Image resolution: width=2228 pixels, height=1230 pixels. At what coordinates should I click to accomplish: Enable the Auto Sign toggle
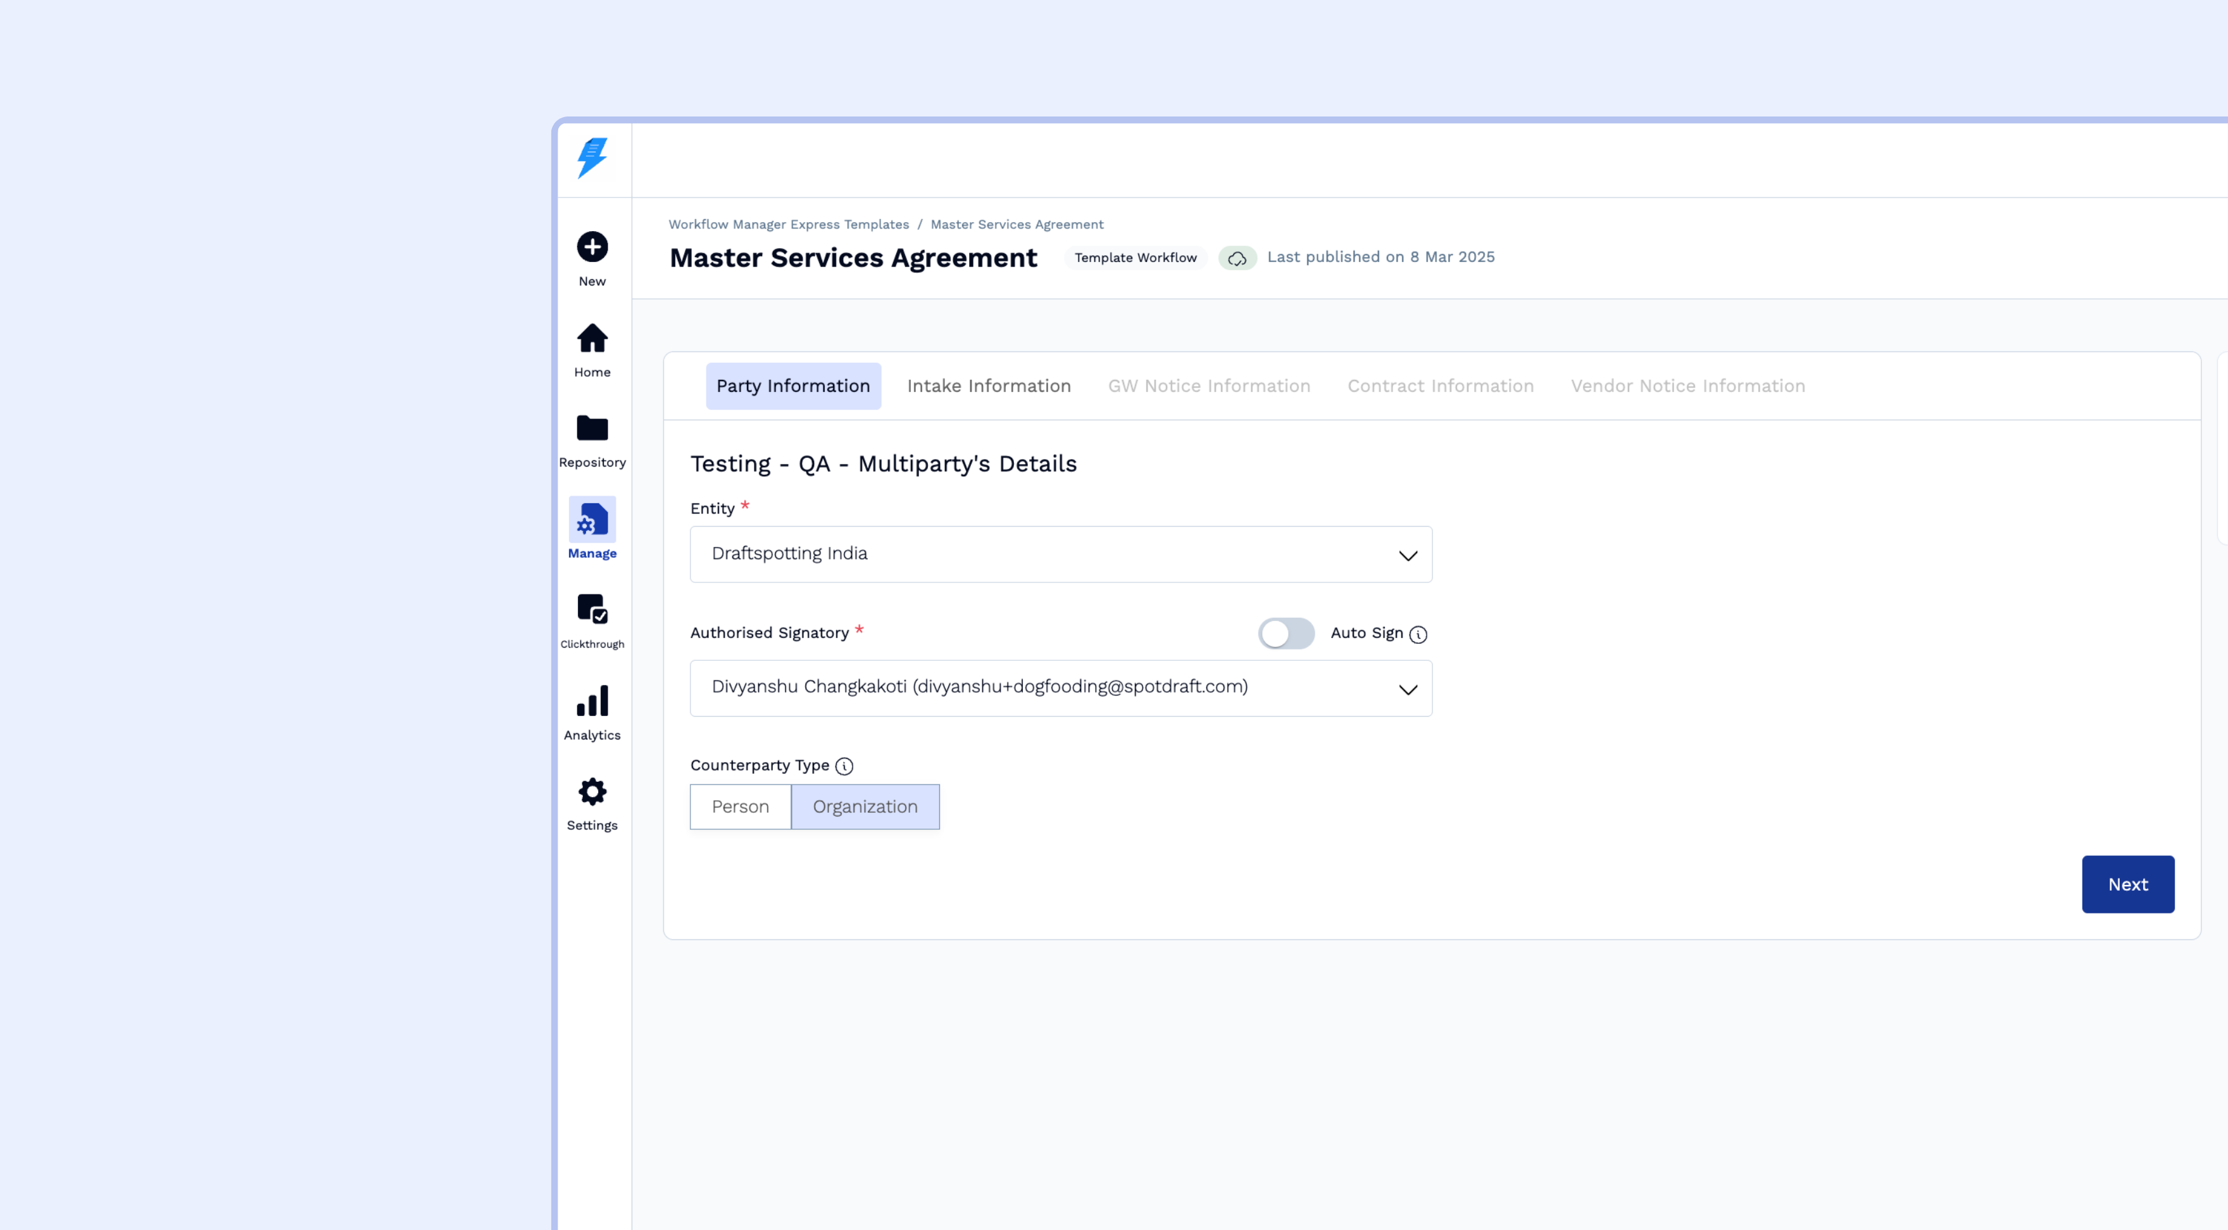1286,633
